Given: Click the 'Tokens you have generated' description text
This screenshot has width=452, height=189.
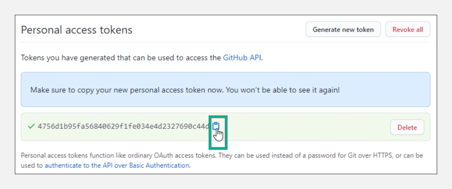Looking at the screenshot, I should [121, 58].
